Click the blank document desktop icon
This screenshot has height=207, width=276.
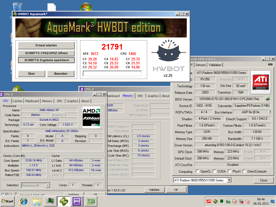51,7
